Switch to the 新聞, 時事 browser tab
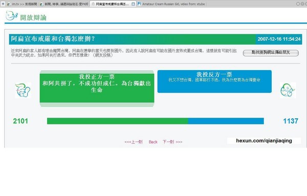The image size is (307, 196). 64,4
